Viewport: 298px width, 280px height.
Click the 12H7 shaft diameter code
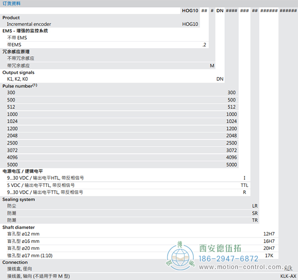pos(269,234)
